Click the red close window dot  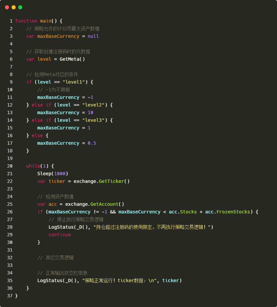point(7,7)
